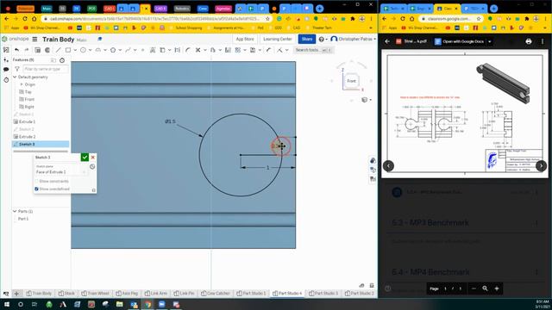Screen dimensions: 552x310
Task: Select the sketch Fillet tool
Action: click(188, 50)
